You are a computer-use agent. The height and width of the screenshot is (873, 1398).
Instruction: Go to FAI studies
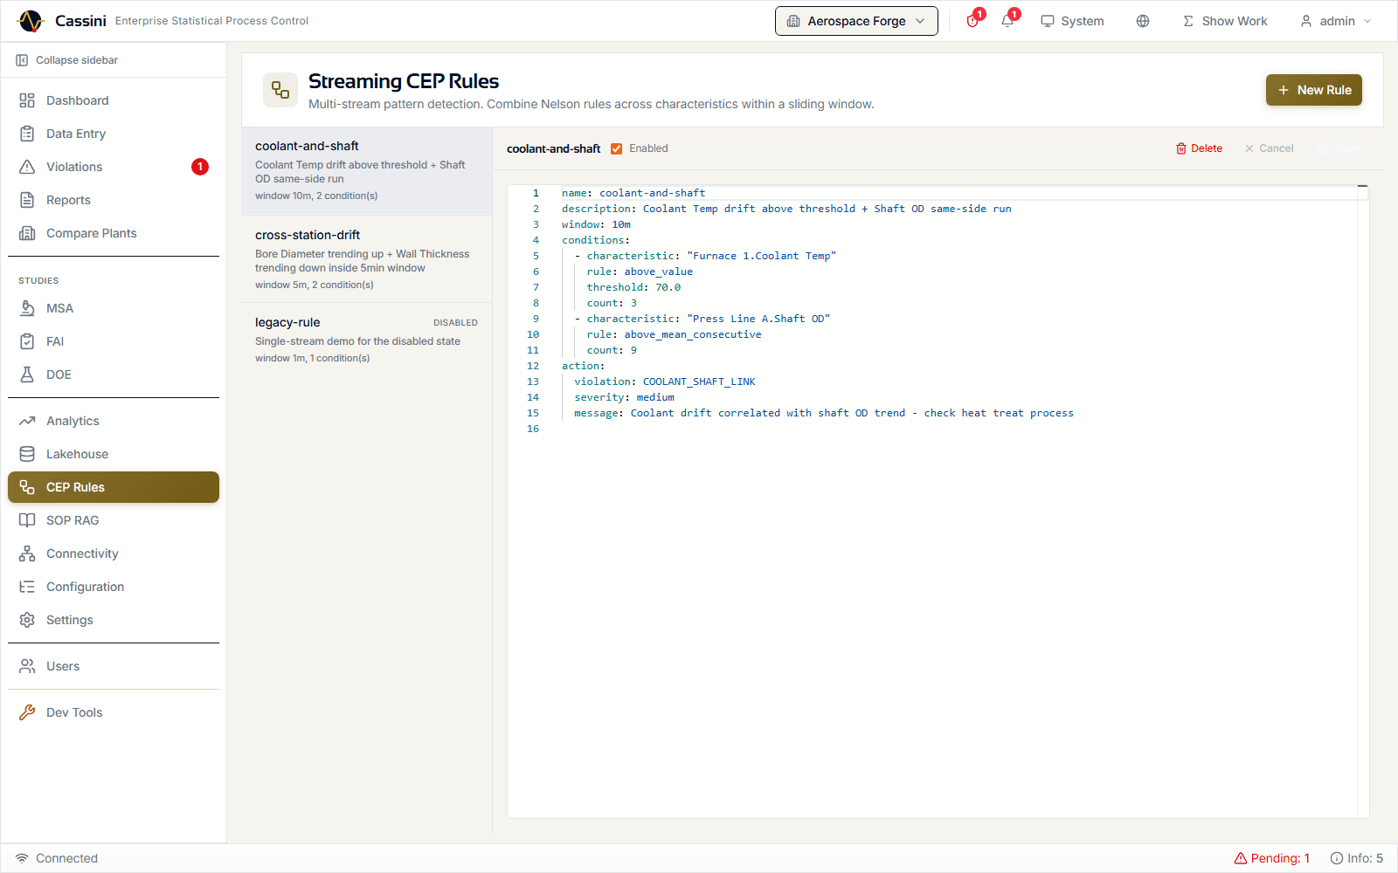click(114, 341)
